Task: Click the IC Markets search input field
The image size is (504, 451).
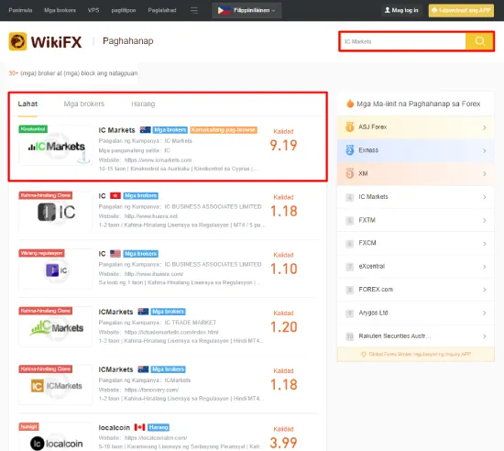Action: click(x=403, y=41)
